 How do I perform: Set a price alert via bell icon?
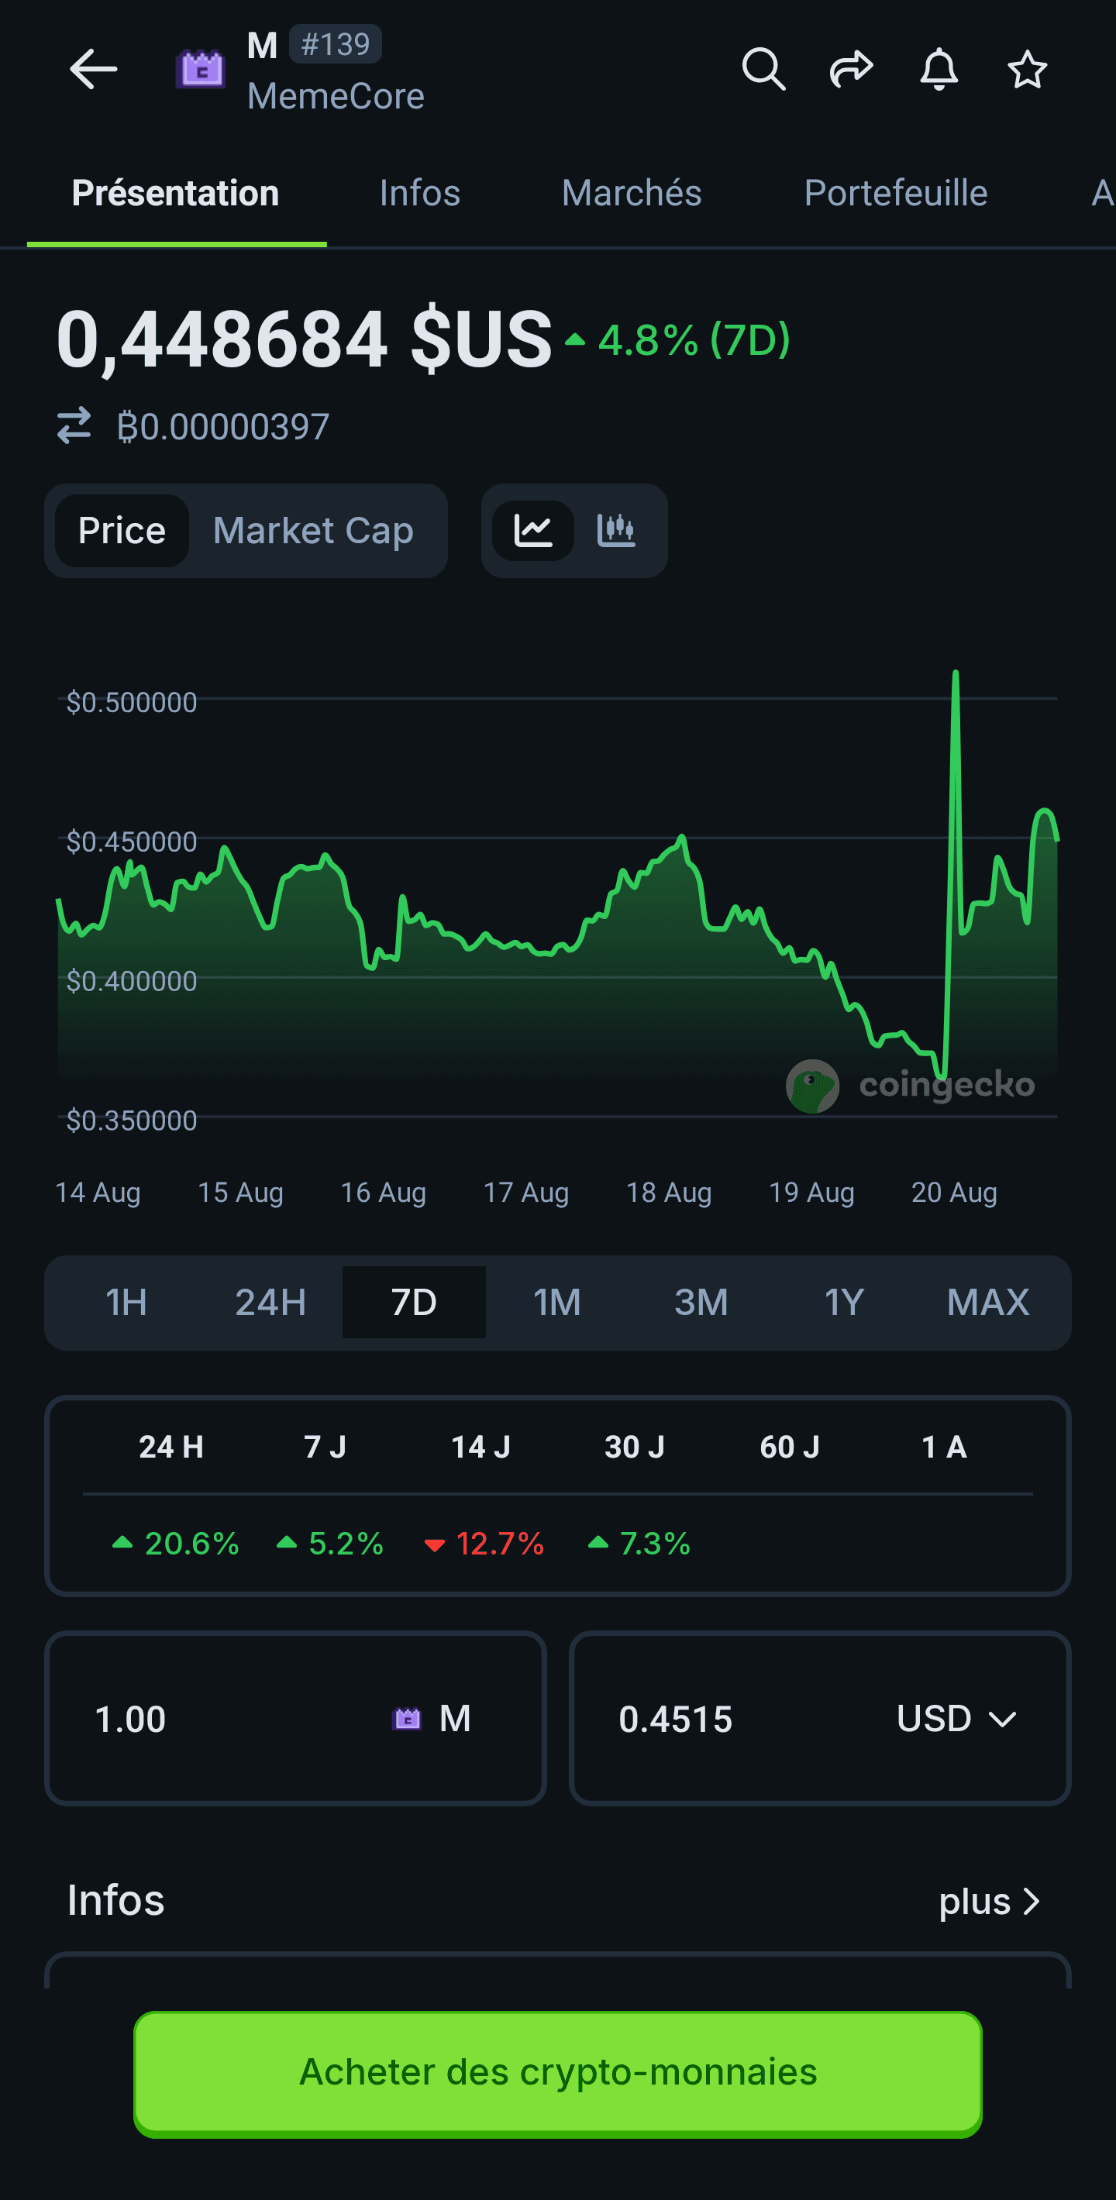pos(939,69)
